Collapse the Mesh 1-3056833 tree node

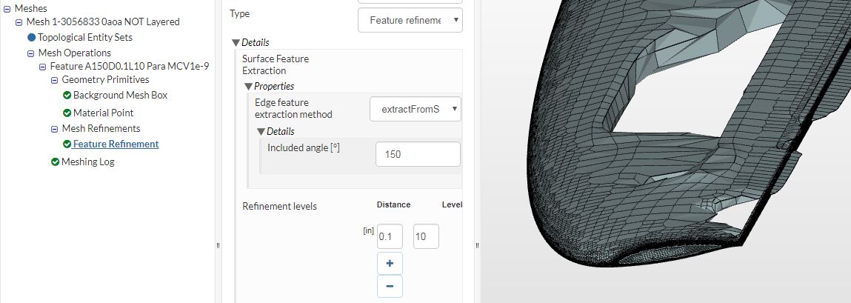click(x=19, y=22)
